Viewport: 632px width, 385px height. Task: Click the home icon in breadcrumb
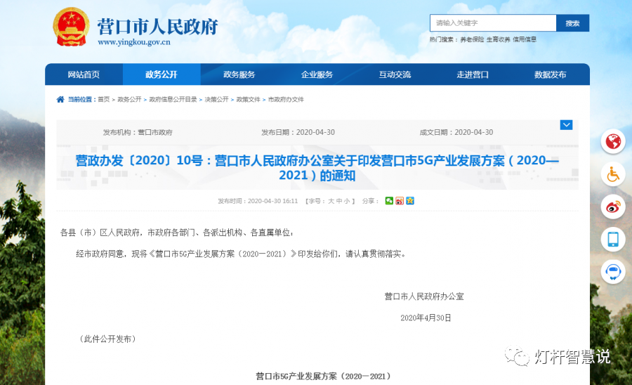(x=60, y=99)
